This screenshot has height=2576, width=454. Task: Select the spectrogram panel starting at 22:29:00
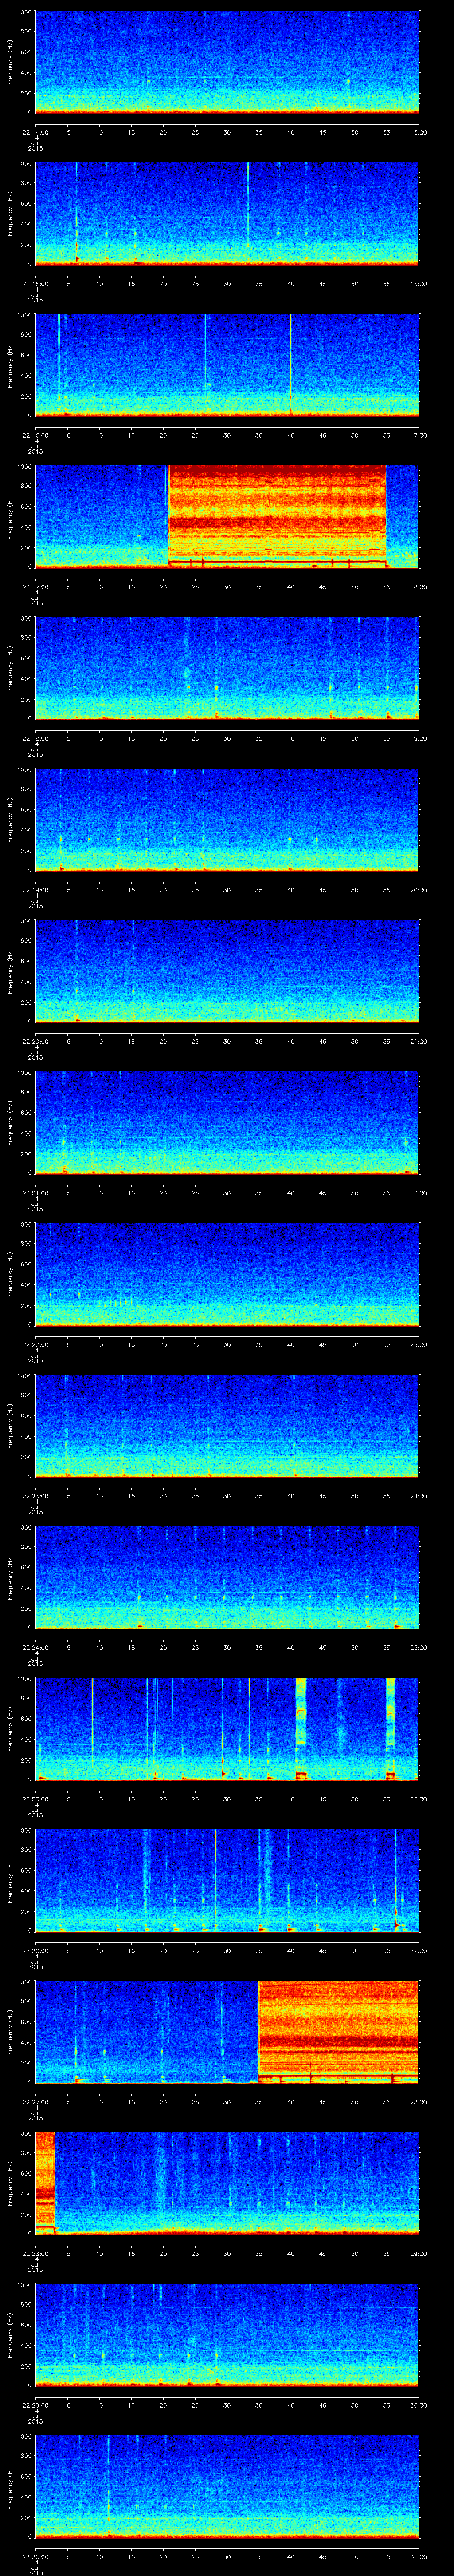[x=227, y=2334]
